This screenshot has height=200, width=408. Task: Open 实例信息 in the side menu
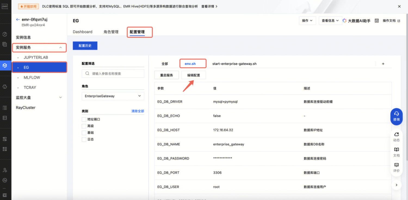(23, 37)
